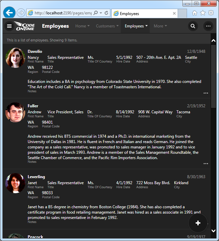
Task: Click first name Janet
Action: coord(32,183)
